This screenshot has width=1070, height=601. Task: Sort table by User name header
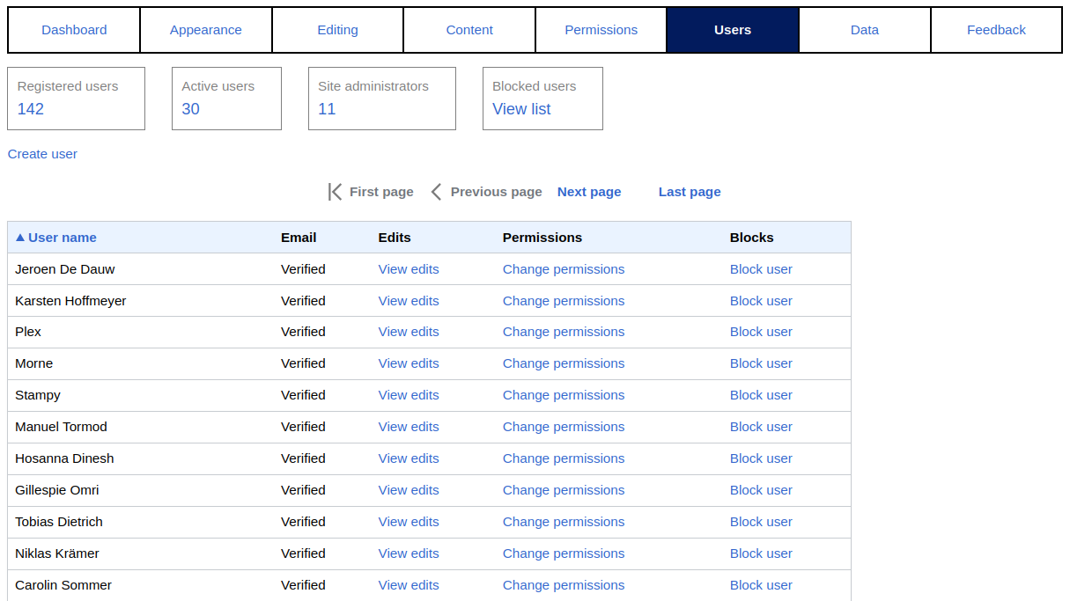tap(62, 237)
